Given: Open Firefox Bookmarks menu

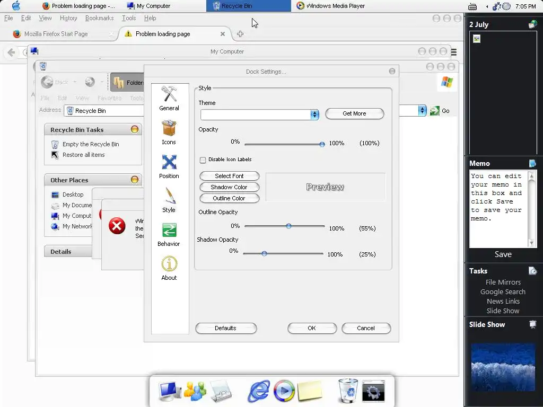Looking at the screenshot, I should 99,18.
